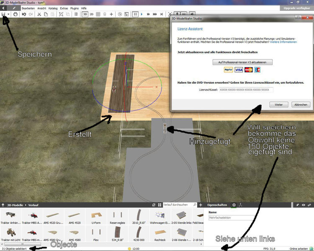Click the plus icon beside catalog search

[201, 205]
